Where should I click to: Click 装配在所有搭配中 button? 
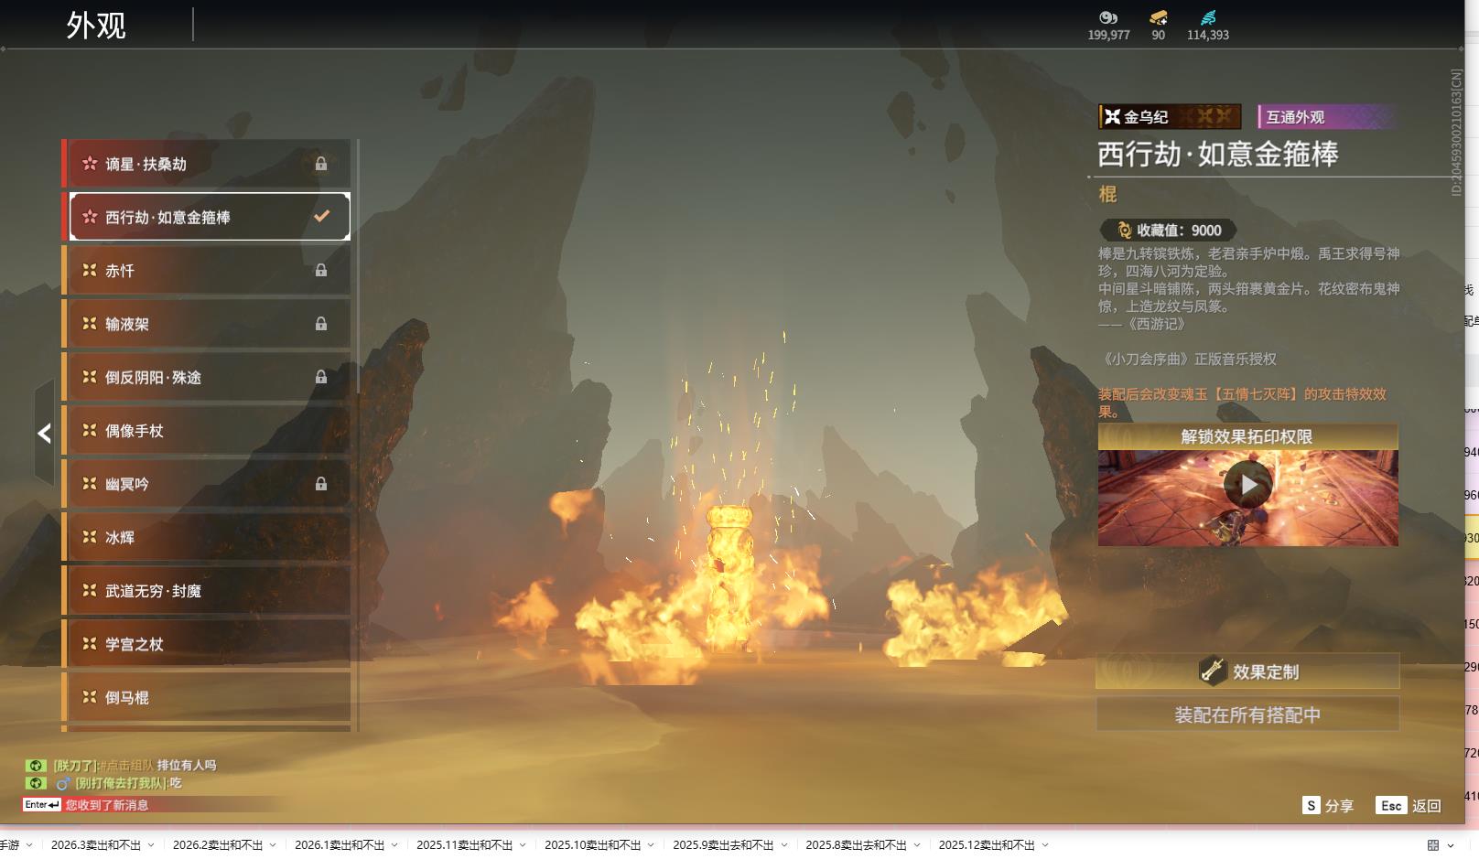pyautogui.click(x=1247, y=714)
